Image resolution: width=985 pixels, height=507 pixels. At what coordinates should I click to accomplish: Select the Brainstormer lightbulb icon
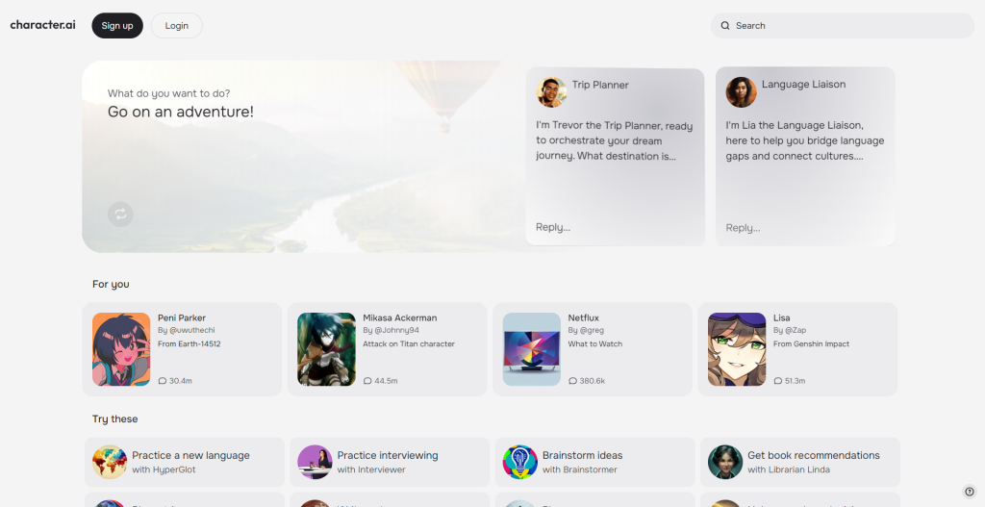519,462
